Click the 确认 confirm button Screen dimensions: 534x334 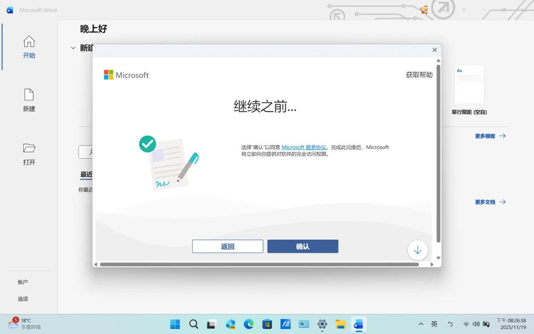tap(303, 246)
